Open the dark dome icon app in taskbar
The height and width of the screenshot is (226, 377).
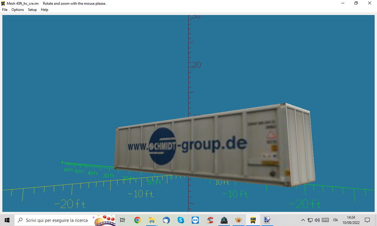click(x=224, y=220)
